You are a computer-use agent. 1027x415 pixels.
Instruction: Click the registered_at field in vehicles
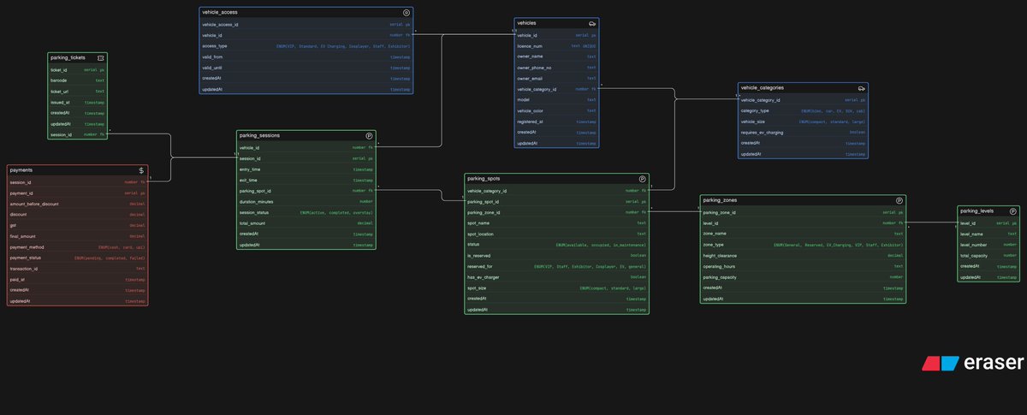coord(556,122)
